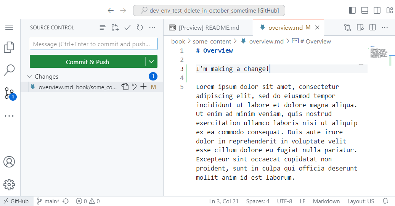395x206 pixels.
Task: Open the Search view in activity bar
Action: (9, 70)
